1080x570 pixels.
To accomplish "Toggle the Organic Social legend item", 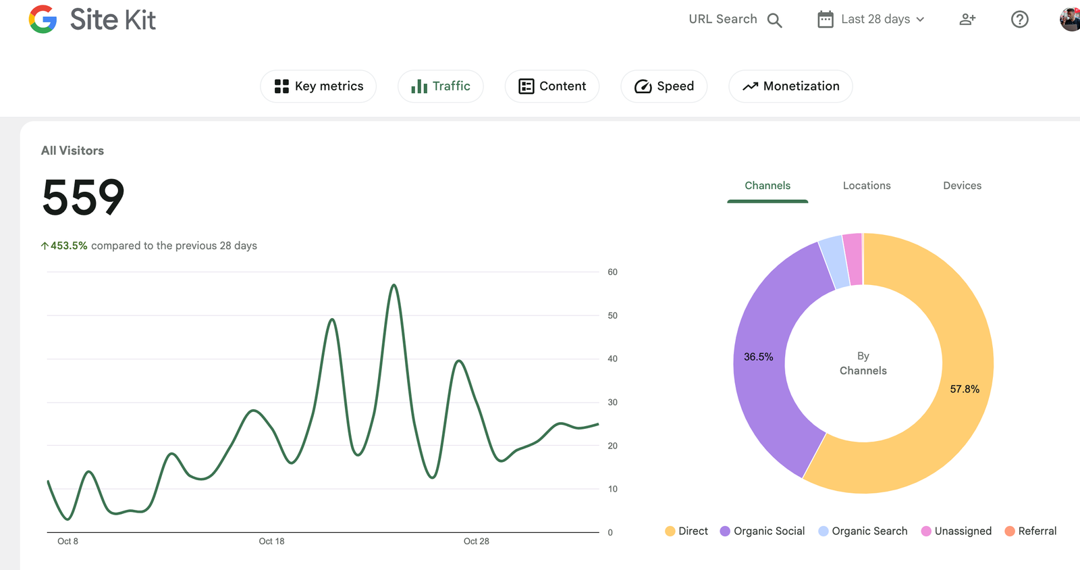I will click(762, 532).
